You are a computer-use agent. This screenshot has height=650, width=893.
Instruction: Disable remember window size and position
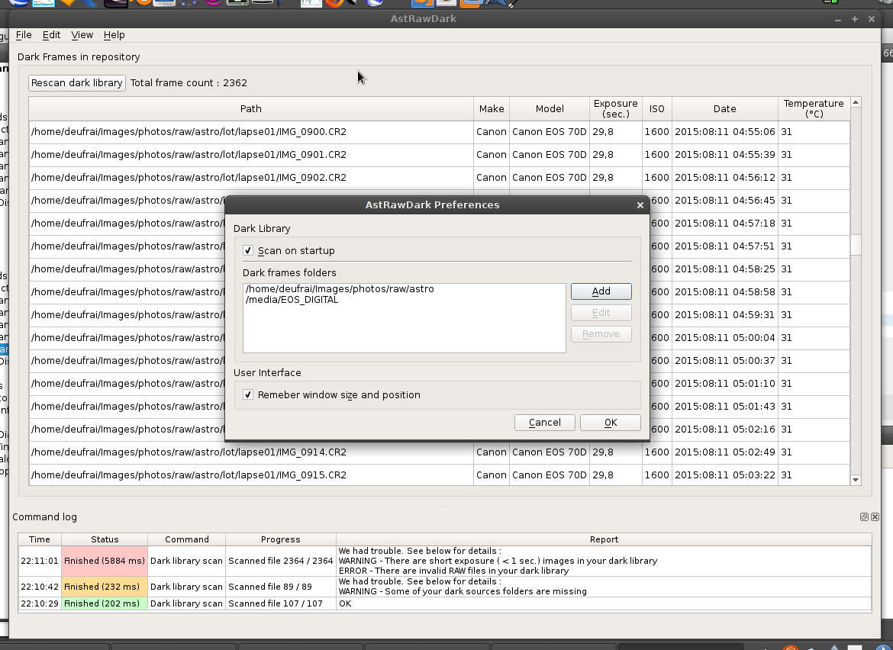(x=248, y=394)
